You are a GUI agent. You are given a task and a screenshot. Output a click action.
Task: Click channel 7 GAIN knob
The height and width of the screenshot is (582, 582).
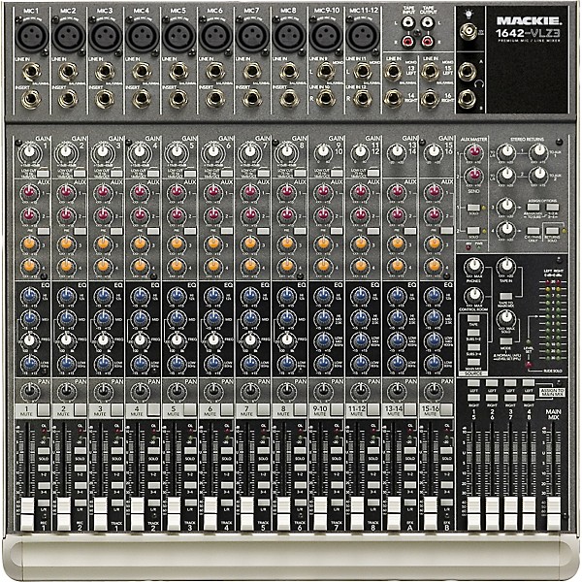tap(250, 152)
